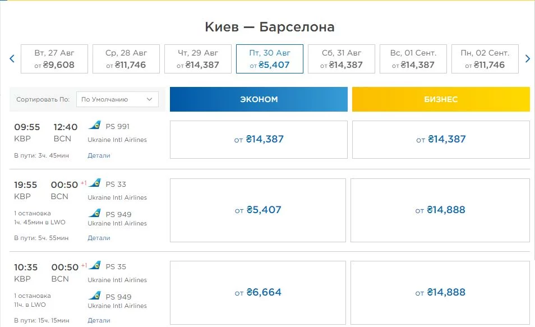535x327 pixels.
Task: Click the next dates right arrow
Action: [527, 58]
